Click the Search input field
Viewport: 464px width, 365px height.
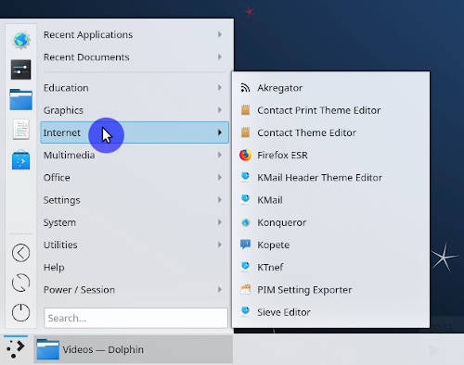click(135, 318)
